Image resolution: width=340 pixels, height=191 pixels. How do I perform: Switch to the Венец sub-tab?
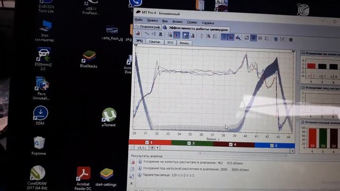(184, 43)
